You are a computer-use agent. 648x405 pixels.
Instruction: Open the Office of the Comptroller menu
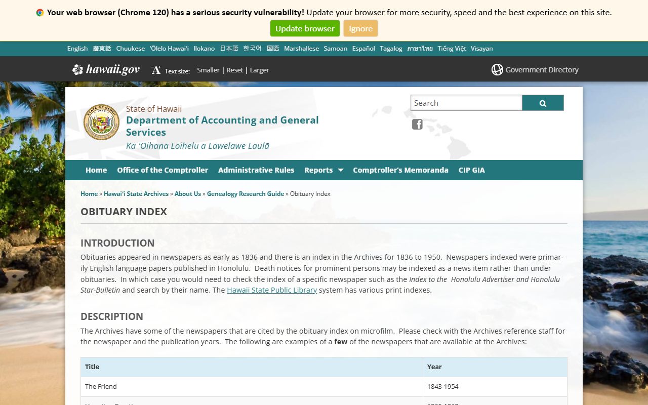163,170
